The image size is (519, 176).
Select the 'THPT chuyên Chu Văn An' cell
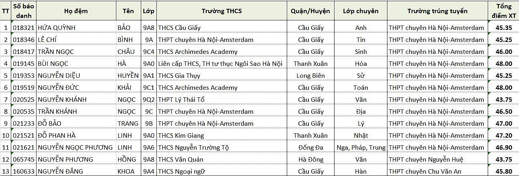(438, 171)
